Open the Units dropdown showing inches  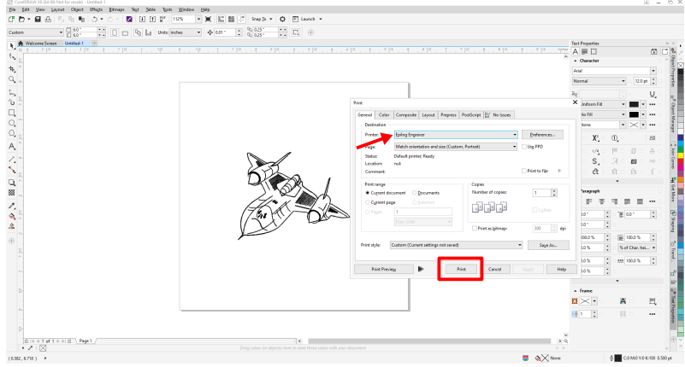[186, 32]
